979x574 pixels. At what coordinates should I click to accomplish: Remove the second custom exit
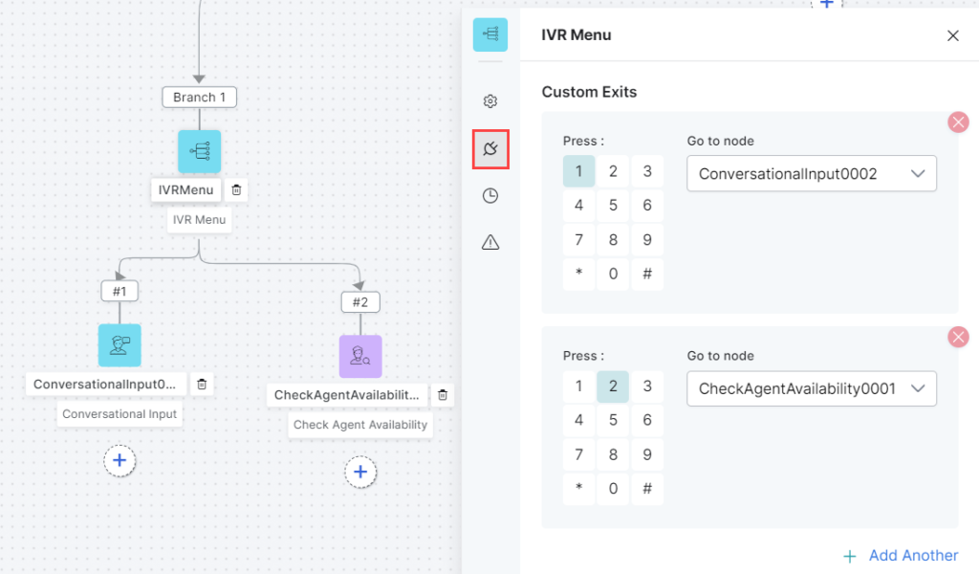coord(957,337)
